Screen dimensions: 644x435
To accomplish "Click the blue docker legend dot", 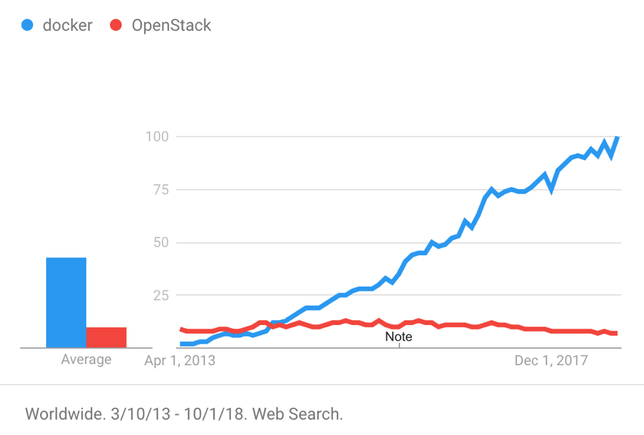I will pos(27,26).
